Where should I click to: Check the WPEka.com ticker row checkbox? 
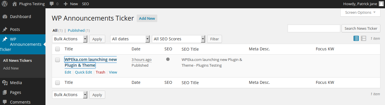[57, 60]
